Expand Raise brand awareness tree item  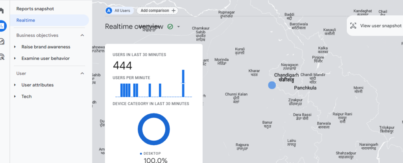(x=15, y=47)
